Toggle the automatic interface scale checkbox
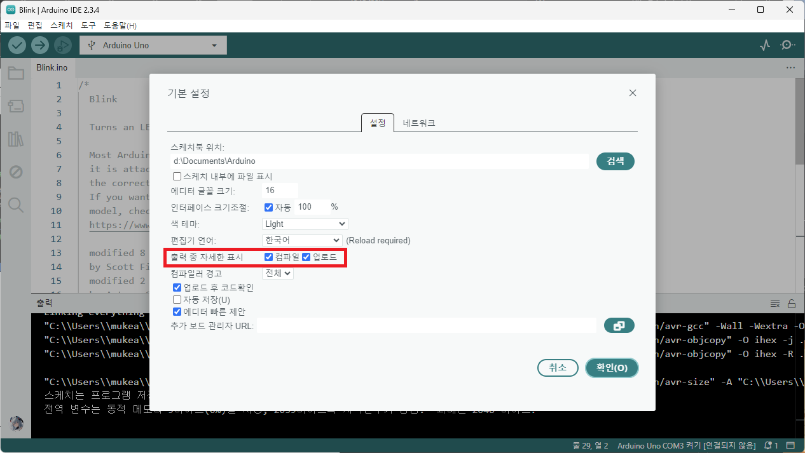The image size is (805, 453). [x=268, y=207]
